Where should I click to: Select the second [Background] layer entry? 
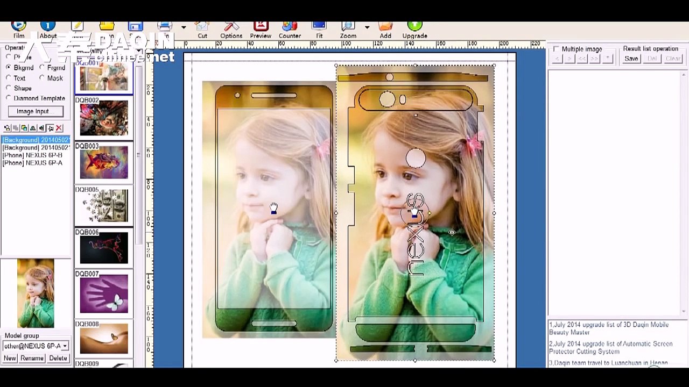(x=36, y=148)
